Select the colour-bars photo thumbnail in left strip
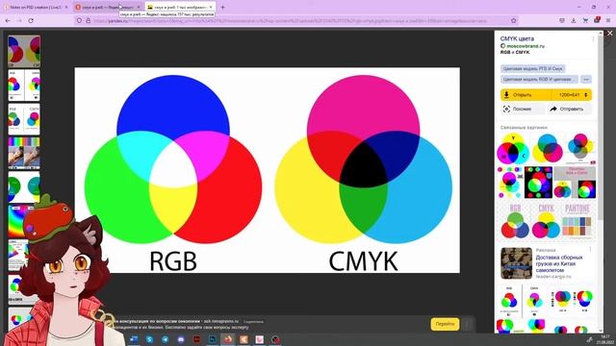Image resolution: width=616 pixels, height=346 pixels. click(24, 153)
